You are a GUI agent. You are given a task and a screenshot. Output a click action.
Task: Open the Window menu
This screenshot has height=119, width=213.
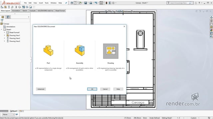[x=53, y=3]
